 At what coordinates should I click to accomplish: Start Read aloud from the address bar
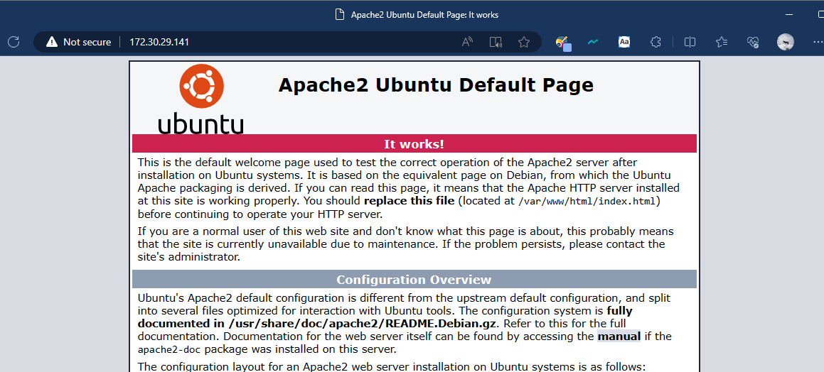[467, 42]
